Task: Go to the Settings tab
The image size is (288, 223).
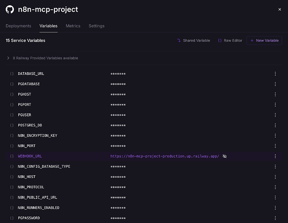Action: (x=96, y=26)
